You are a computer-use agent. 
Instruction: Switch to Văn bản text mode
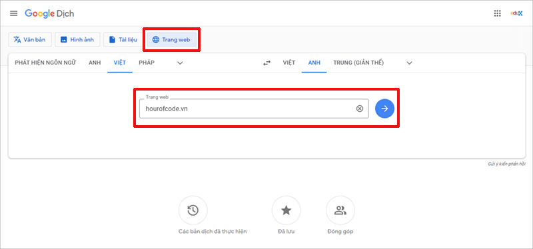29,40
